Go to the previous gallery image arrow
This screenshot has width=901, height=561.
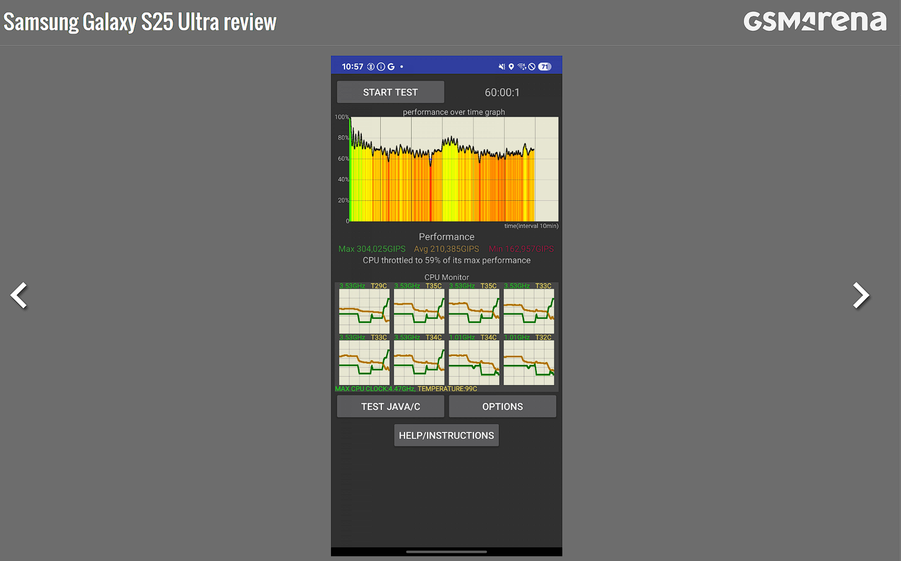[19, 295]
